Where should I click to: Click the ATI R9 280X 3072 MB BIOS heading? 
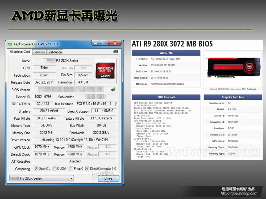tap(172, 44)
